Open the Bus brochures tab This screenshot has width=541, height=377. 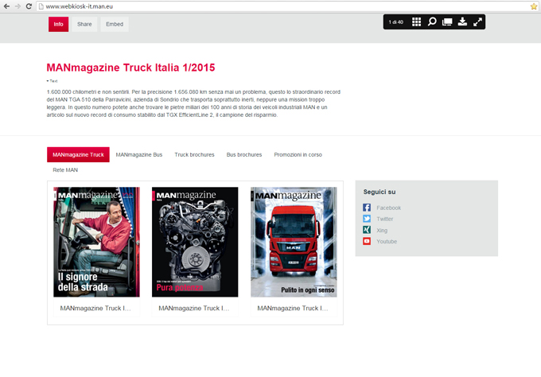click(244, 154)
